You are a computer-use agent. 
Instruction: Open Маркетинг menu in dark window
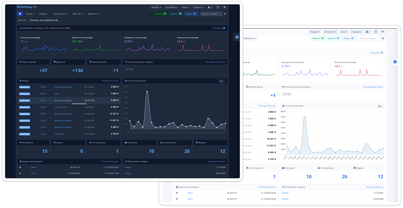94,14
